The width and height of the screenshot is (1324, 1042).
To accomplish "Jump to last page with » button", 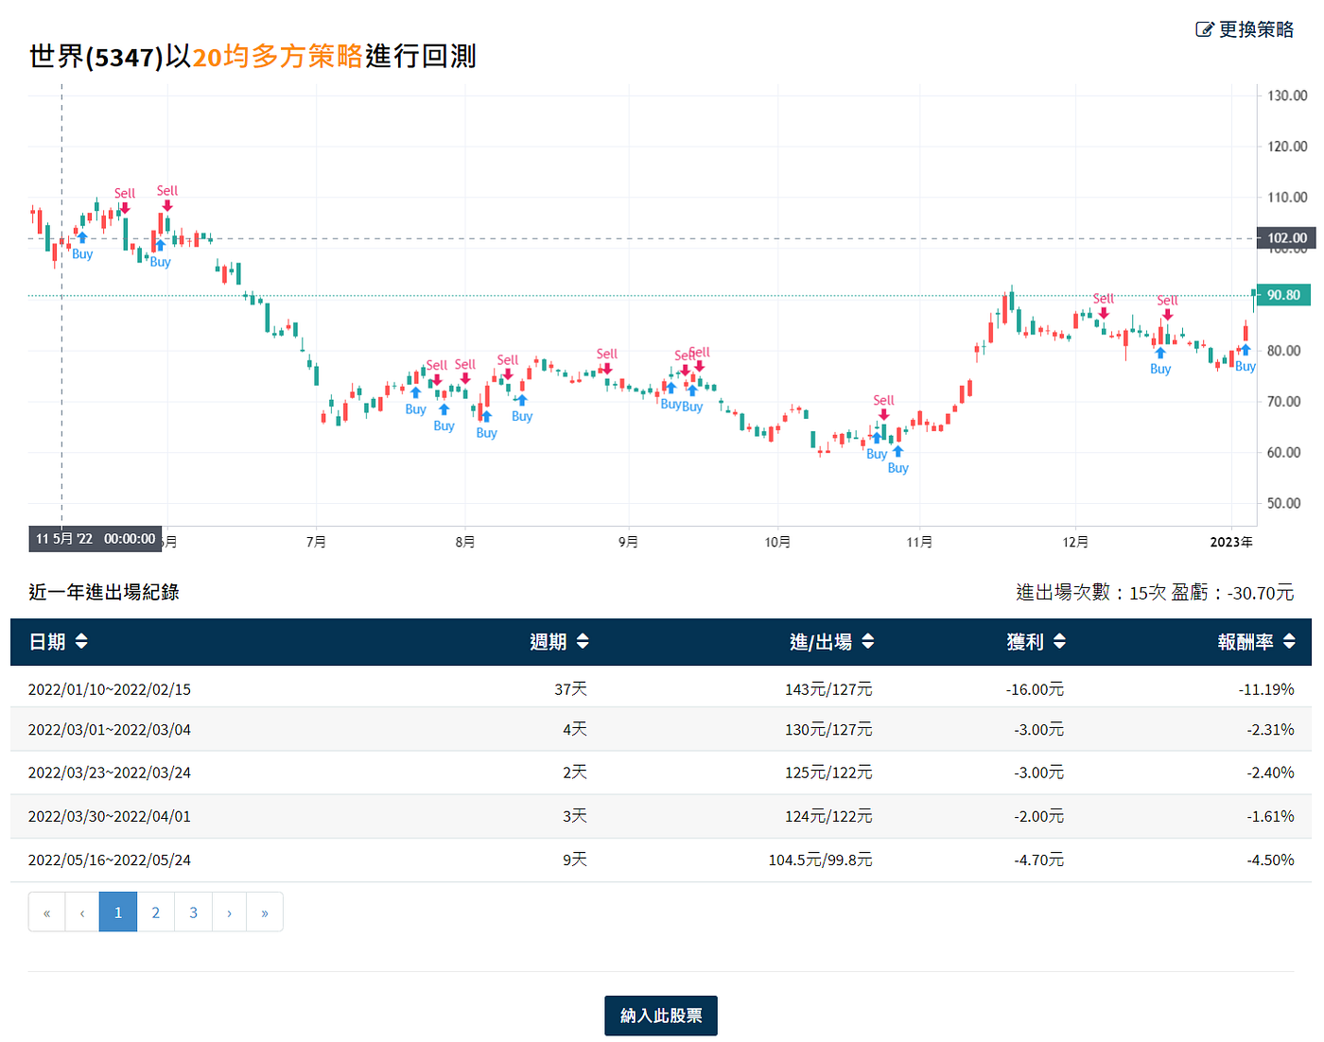I will (265, 912).
